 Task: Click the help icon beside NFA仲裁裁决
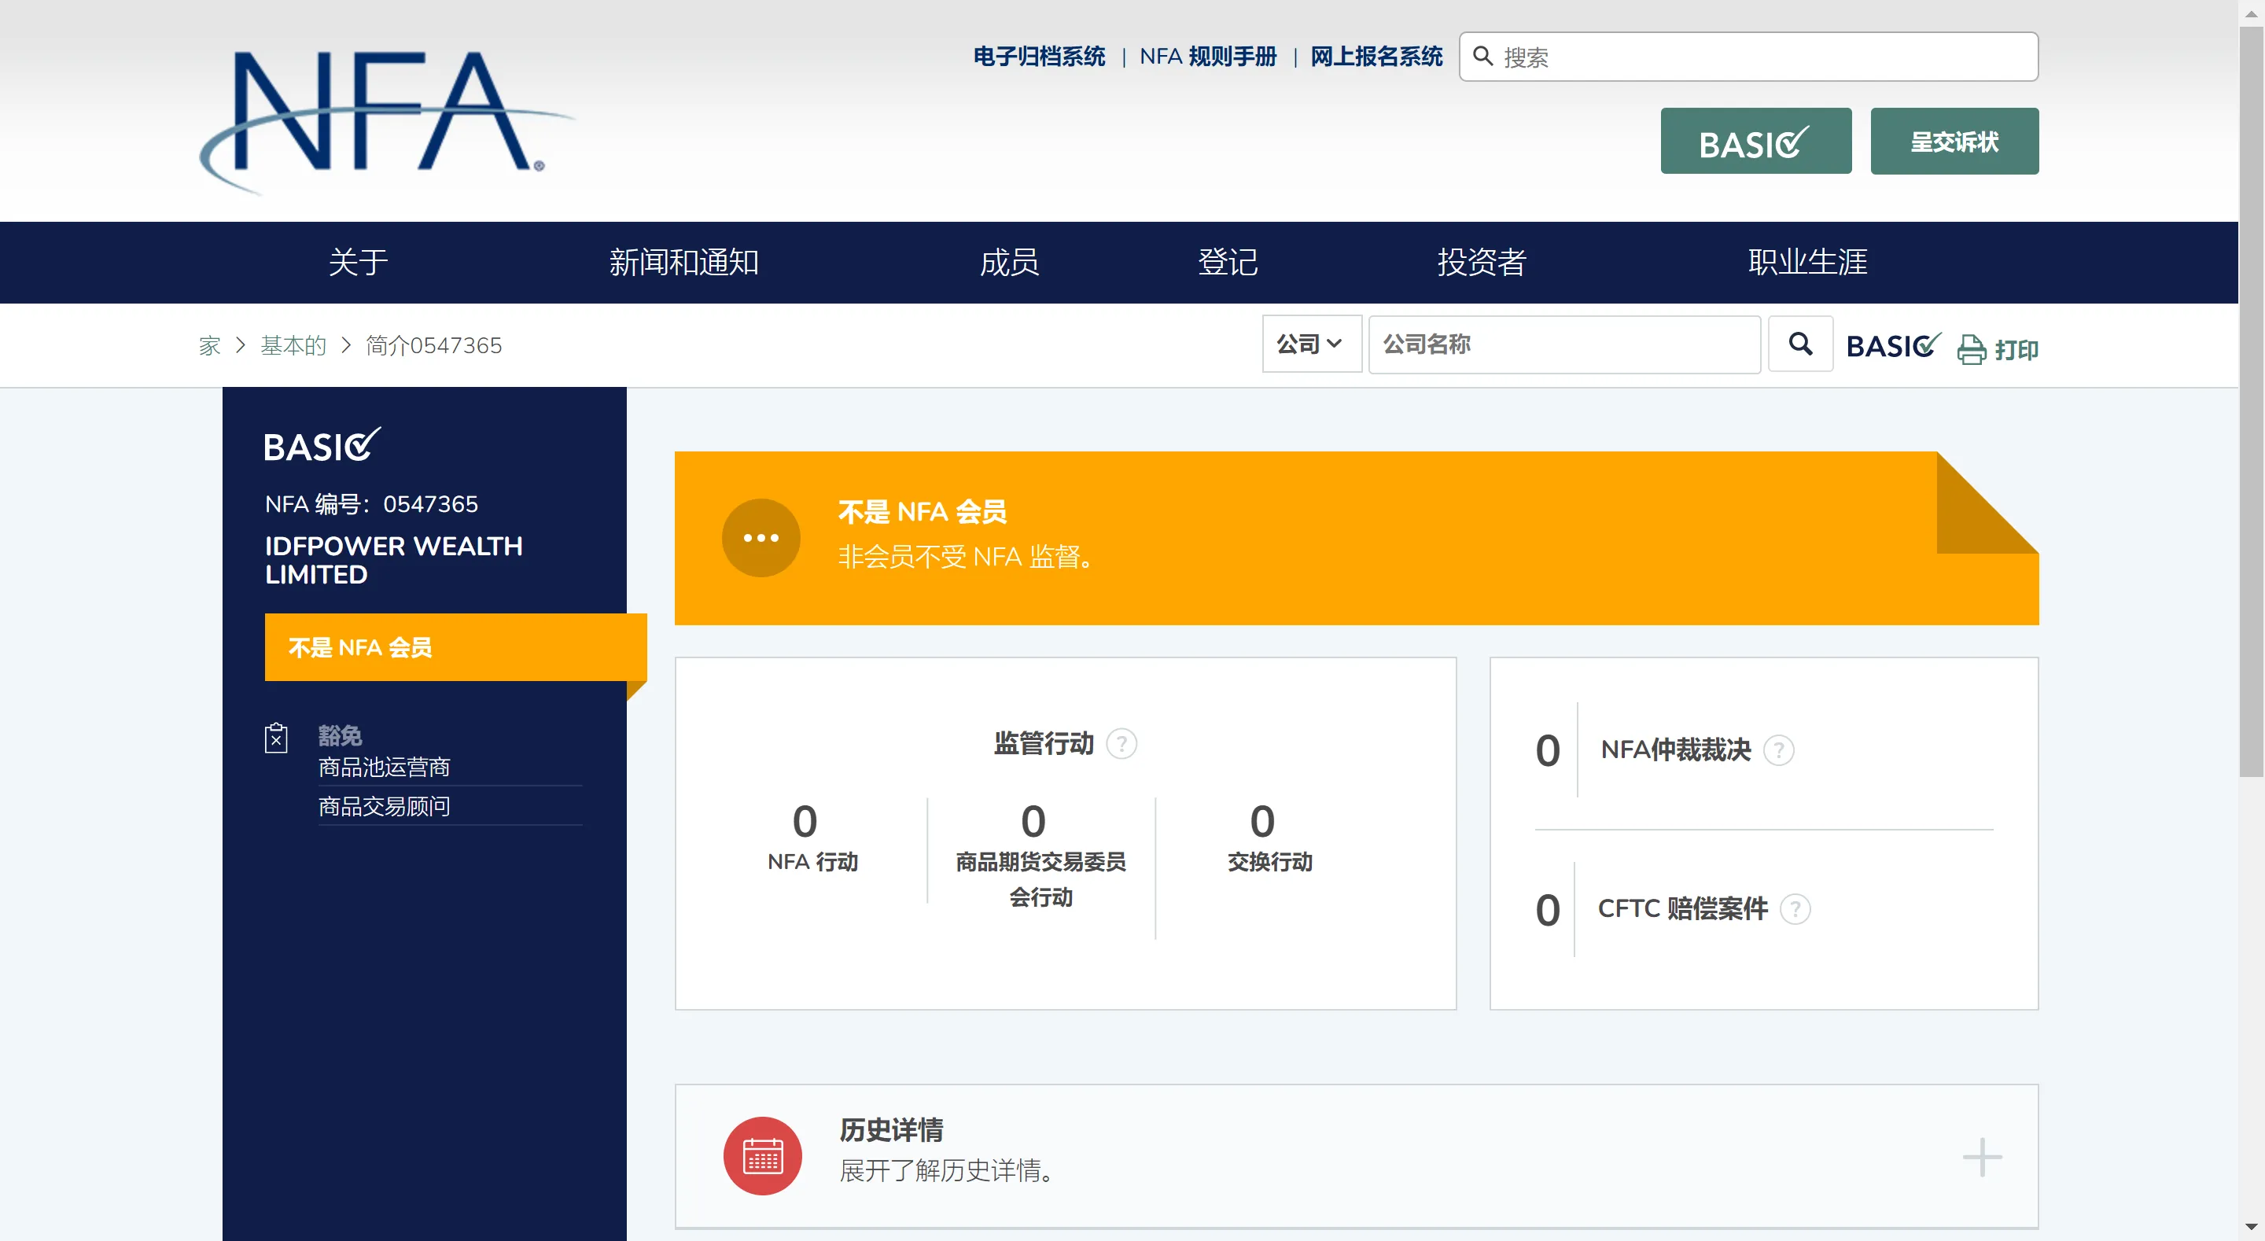(x=1779, y=750)
